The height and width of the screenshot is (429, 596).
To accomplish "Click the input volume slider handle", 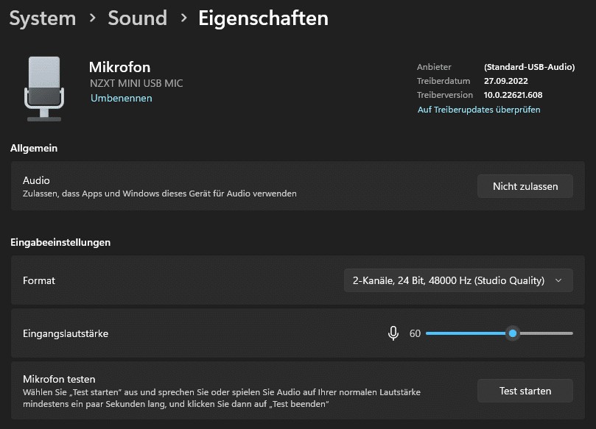I will (513, 333).
